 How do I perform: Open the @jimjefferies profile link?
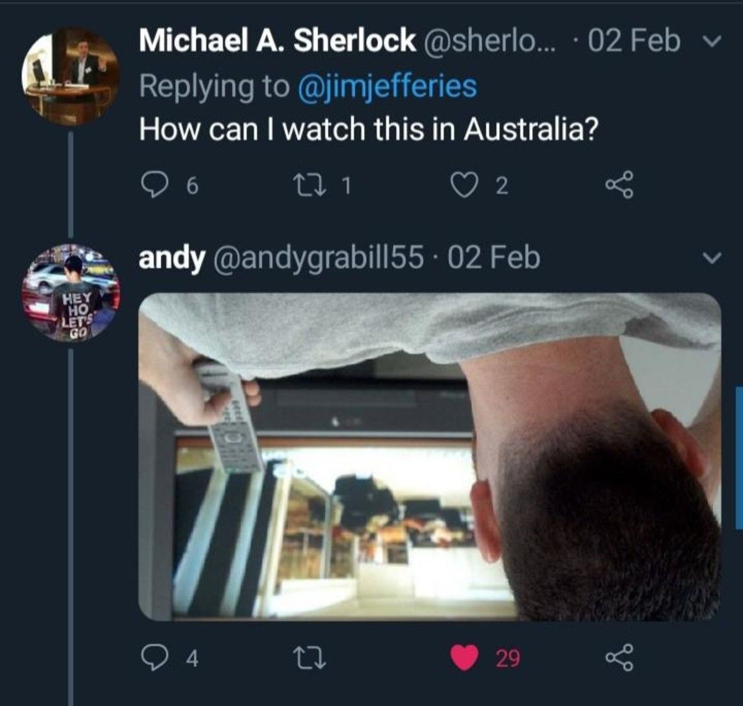388,86
